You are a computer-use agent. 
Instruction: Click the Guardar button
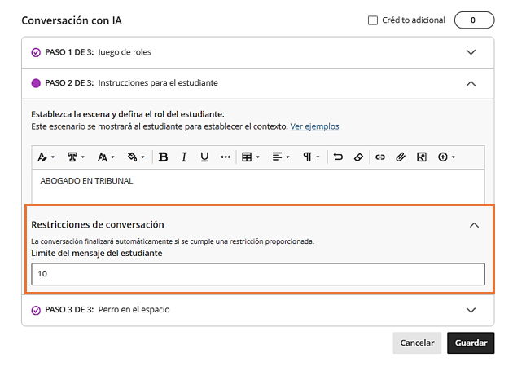(470, 343)
